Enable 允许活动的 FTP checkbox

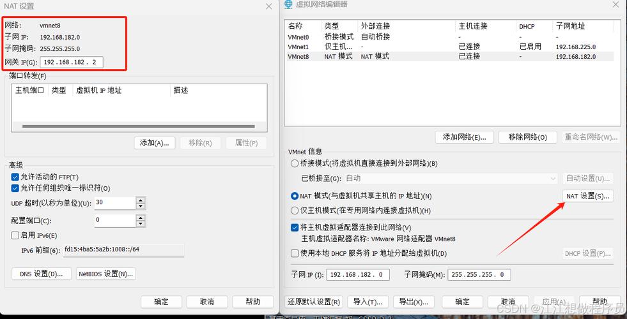pos(15,177)
